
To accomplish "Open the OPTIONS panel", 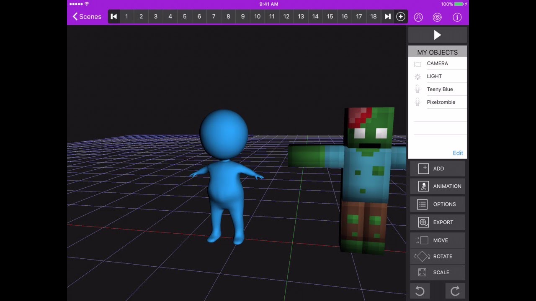I will click(438, 204).
